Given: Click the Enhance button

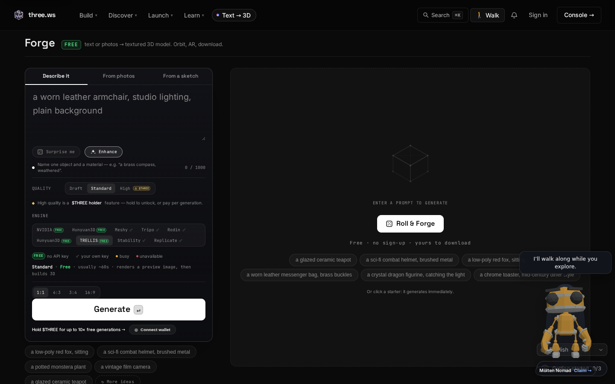Looking at the screenshot, I should click(x=103, y=152).
